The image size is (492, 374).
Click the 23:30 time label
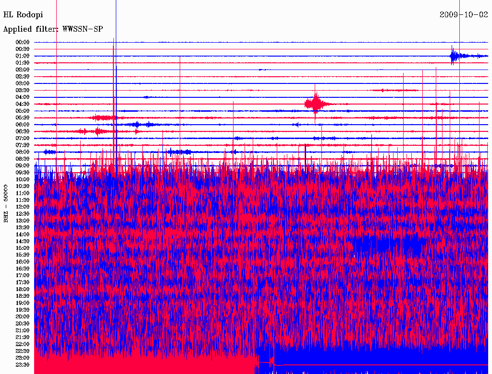point(23,364)
